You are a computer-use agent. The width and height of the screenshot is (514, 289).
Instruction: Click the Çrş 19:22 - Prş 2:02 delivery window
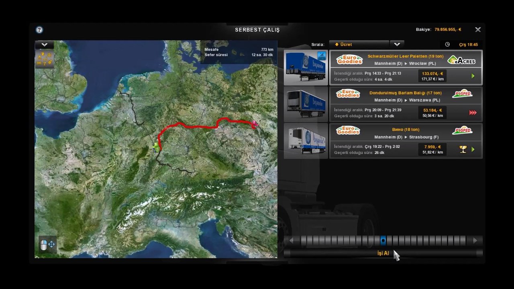tap(382, 147)
